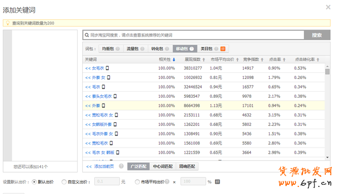Viewport: 337px width, 194px height.
Task: Click the mobile icon beside 宽松毛衣 女
Action: tap(116, 115)
